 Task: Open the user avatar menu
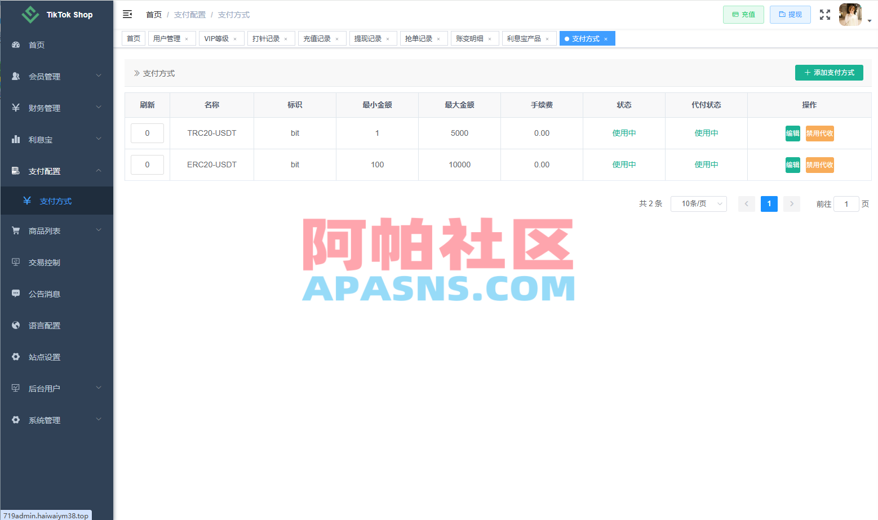(850, 15)
